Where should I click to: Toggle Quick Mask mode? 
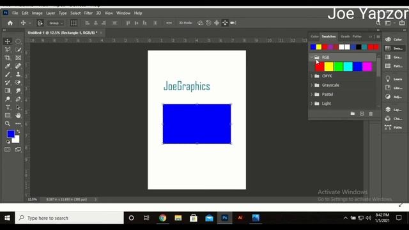pyautogui.click(x=8, y=149)
